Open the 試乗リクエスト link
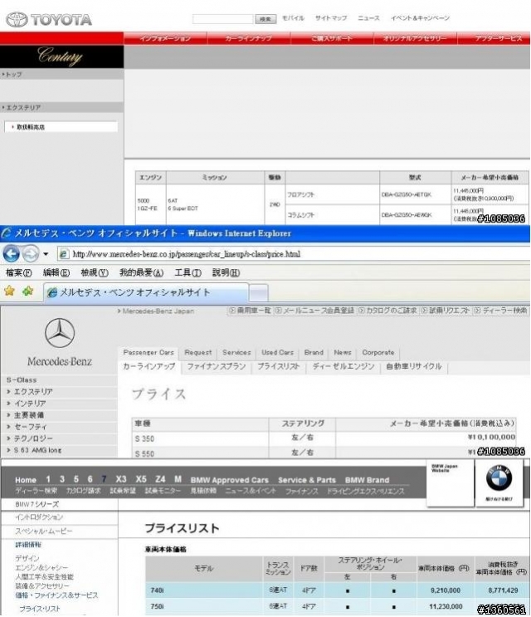This screenshot has height=617, width=531. [446, 311]
